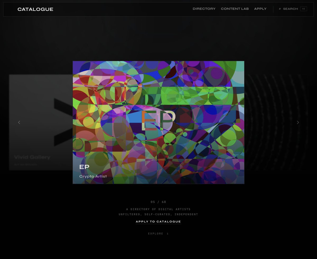
Task: Open the Content Lab page
Action: click(x=235, y=9)
